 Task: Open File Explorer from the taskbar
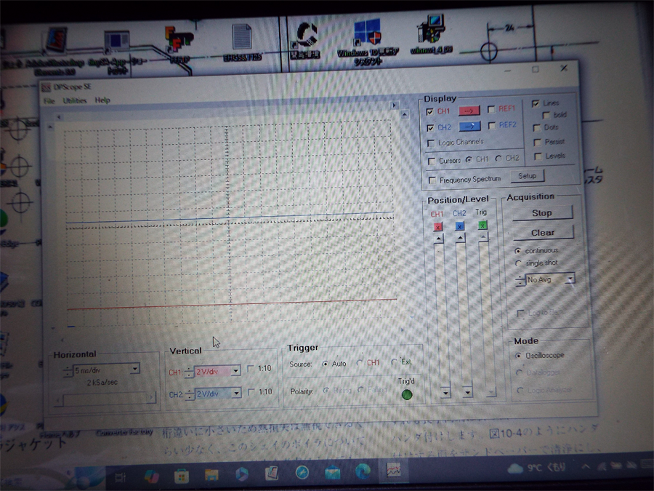coord(211,474)
